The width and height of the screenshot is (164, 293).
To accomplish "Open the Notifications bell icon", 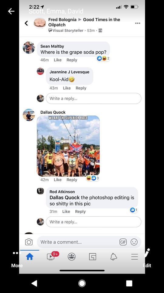I will pyautogui.click(x=114, y=257).
